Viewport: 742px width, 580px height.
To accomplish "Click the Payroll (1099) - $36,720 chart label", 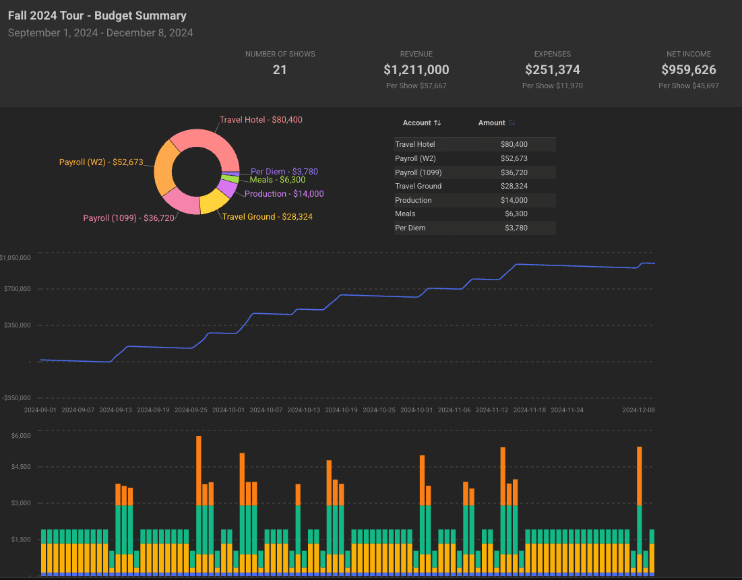I will [x=129, y=218].
